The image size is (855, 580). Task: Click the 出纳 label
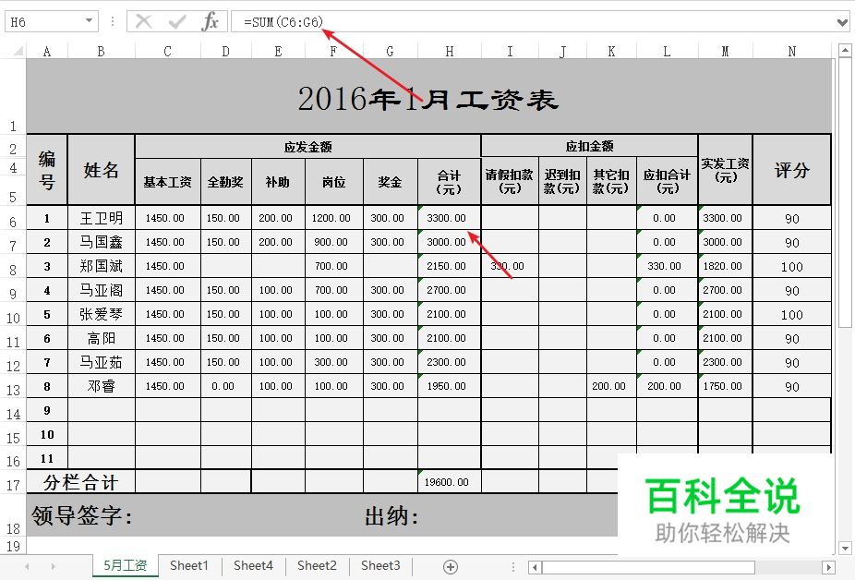391,515
